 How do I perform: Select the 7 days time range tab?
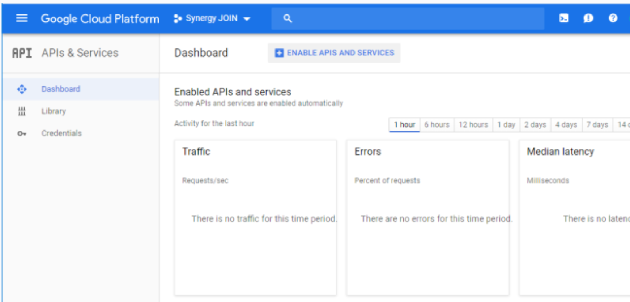pyautogui.click(x=597, y=125)
